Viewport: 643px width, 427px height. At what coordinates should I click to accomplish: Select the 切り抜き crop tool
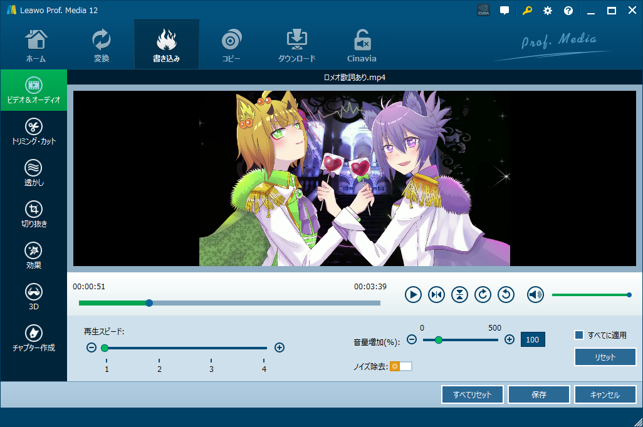click(x=34, y=215)
